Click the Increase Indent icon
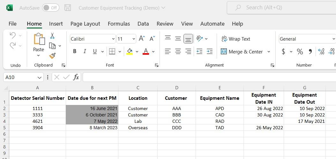Screen dimensions: 336x159 [x=210, y=52]
